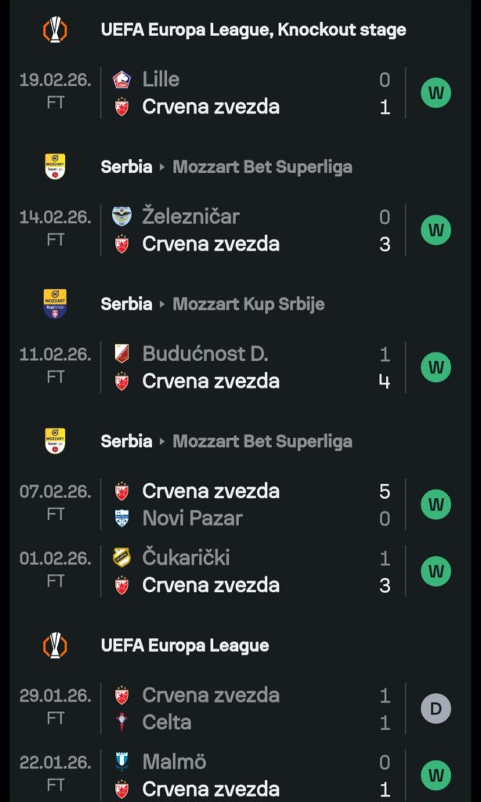The image size is (481, 802).
Task: Tap the Železničar club crest
Action: [121, 216]
